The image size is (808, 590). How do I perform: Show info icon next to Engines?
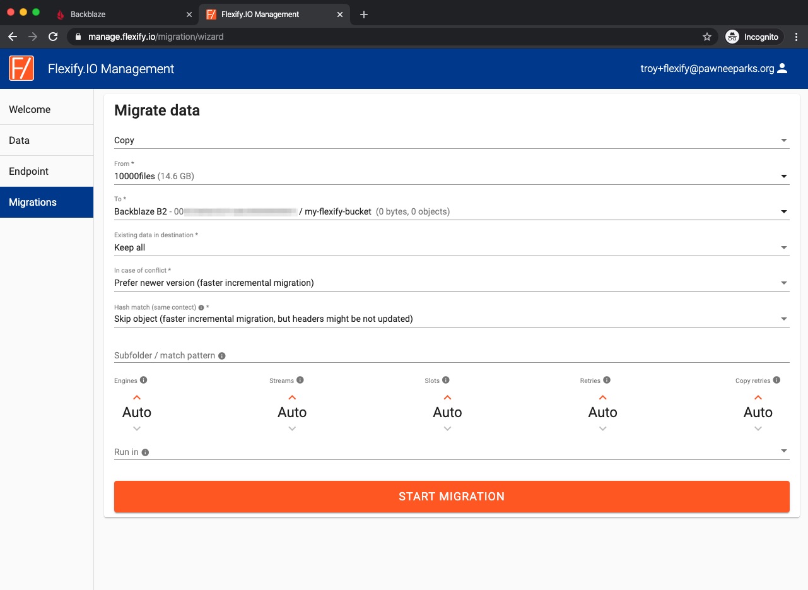tap(144, 380)
